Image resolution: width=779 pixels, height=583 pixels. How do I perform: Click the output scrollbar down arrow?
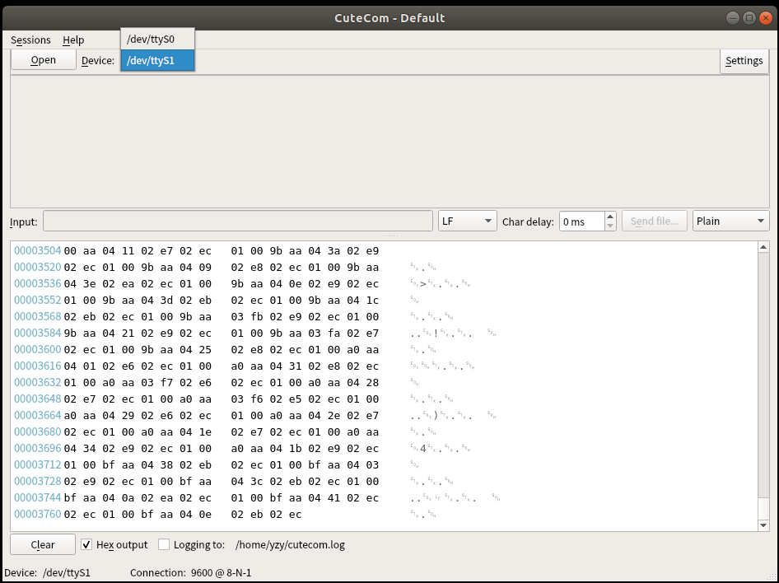[x=763, y=525]
